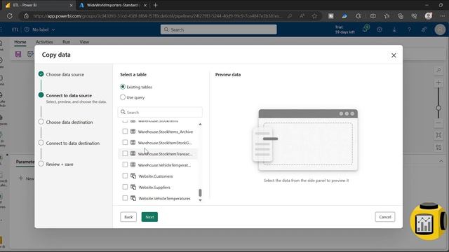The height and width of the screenshot is (252, 449).
Task: Open the browser split screen icon
Action: (373, 16)
